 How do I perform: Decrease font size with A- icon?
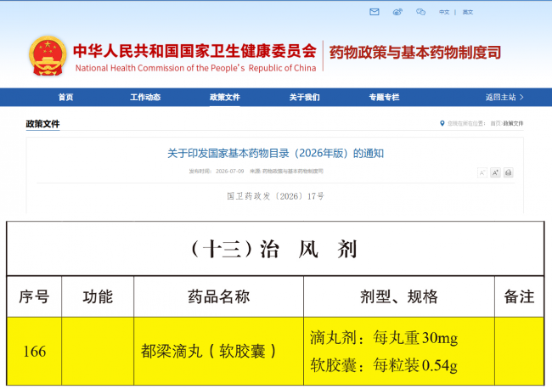coord(482,172)
